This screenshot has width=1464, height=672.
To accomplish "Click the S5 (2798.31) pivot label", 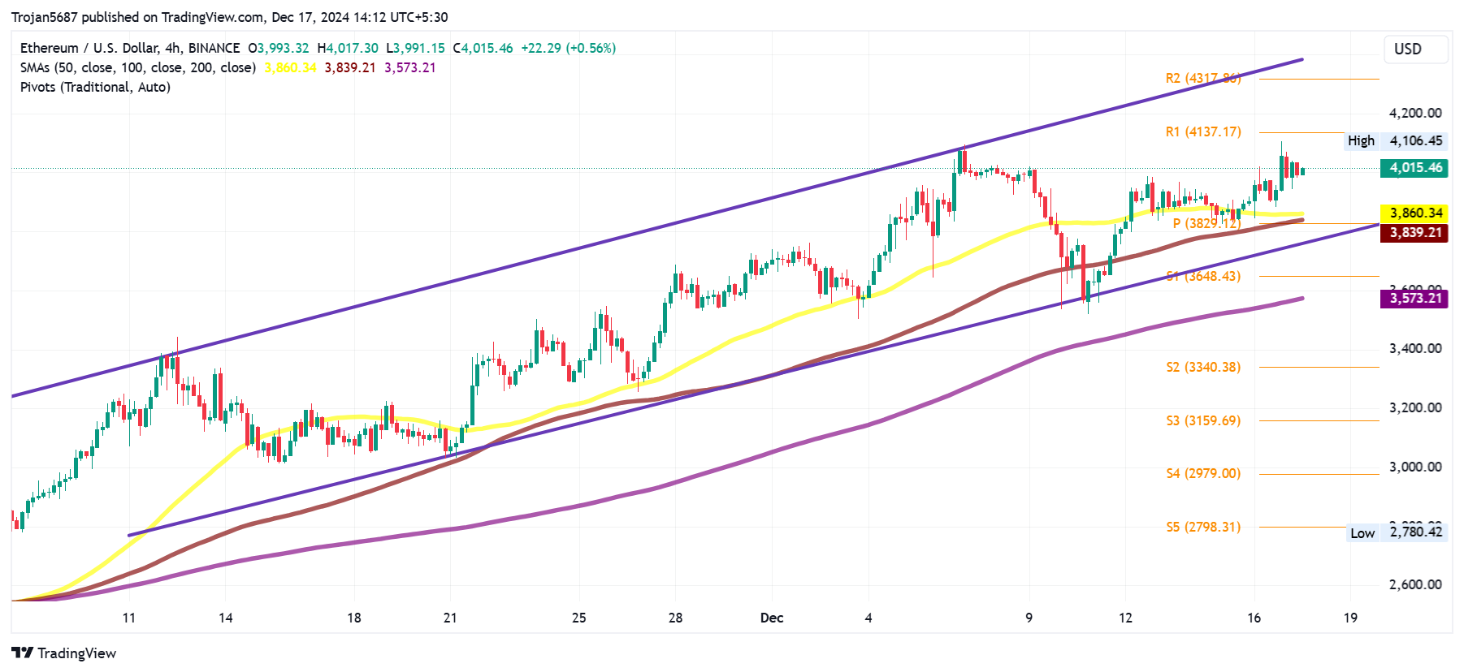I will [x=1203, y=527].
